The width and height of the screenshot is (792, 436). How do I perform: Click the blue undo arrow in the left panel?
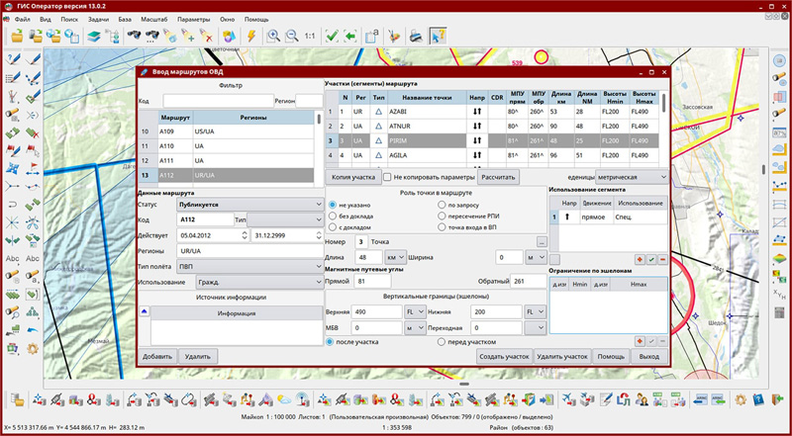coord(33,329)
